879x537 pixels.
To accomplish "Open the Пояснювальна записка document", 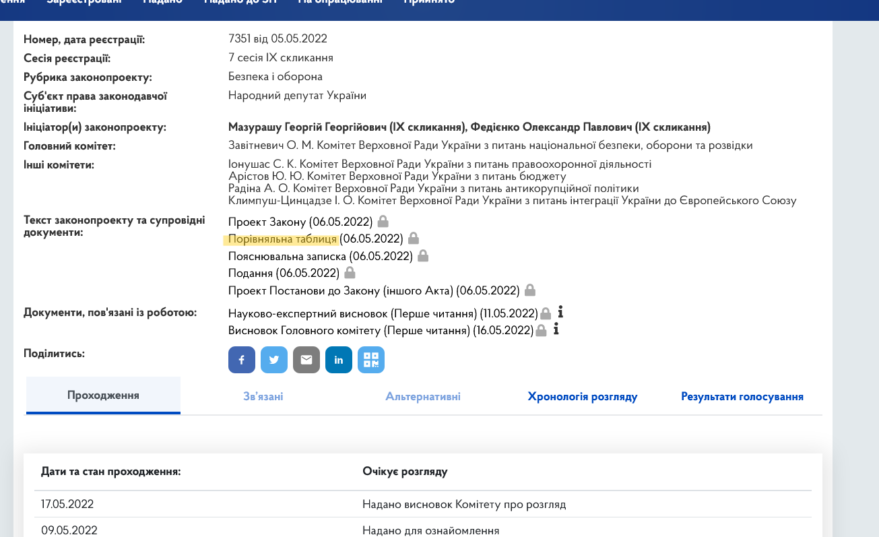I will tap(321, 256).
